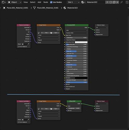Click object icon in upper Texture Coordinate Object field

[x=23, y=44]
